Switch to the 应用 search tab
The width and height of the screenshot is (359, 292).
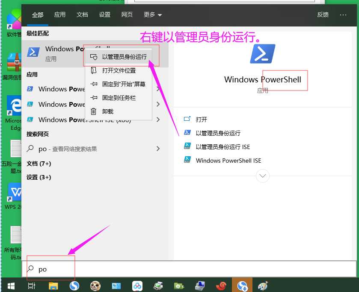click(60, 15)
